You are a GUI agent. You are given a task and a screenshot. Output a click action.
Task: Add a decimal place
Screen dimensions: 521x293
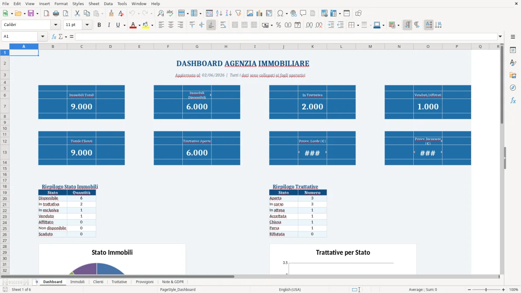[x=309, y=25]
